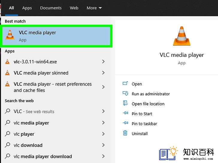The image size is (218, 163).
Task: Expand vlc-3.0.11-win64.exe result arrow
Action: pyautogui.click(x=103, y=61)
